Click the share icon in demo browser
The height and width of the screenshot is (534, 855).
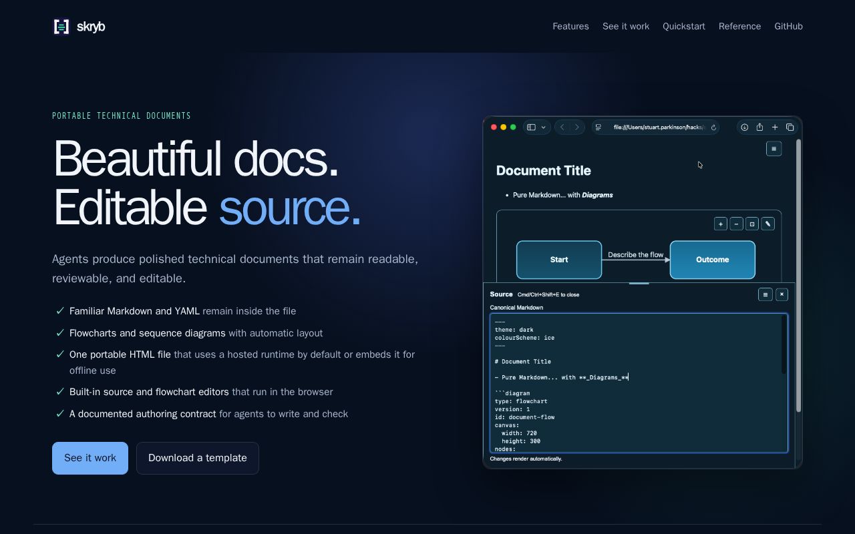pyautogui.click(x=759, y=127)
